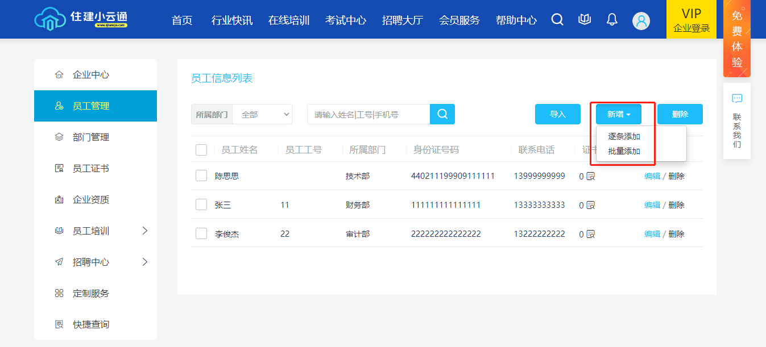Open notifications bell icon
The width and height of the screenshot is (766, 347).
612,20
